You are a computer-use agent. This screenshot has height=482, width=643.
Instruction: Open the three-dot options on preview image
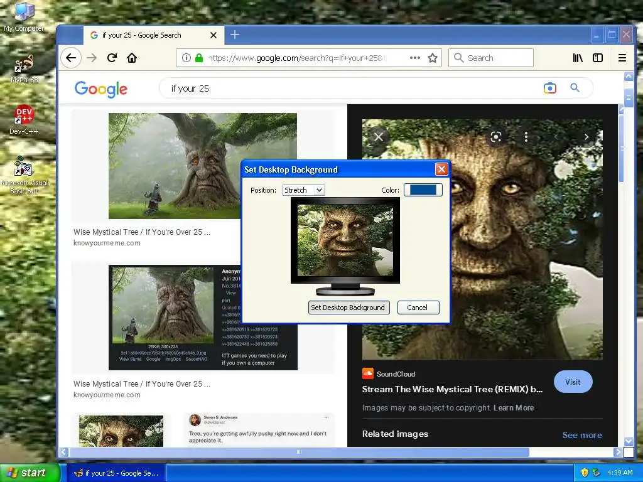526,137
